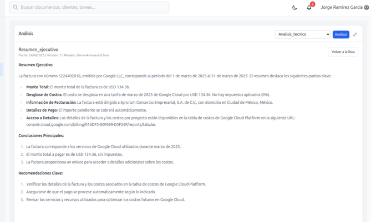Click recommendation Asegurarse de que el pago
Screen dimensions: 371x222
(x=91, y=192)
